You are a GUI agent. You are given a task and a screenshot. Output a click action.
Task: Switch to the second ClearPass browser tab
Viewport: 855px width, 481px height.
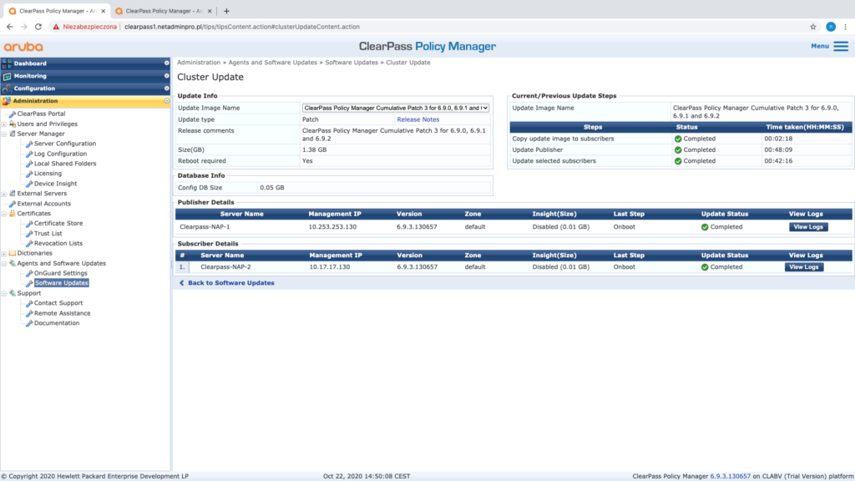[x=159, y=10]
